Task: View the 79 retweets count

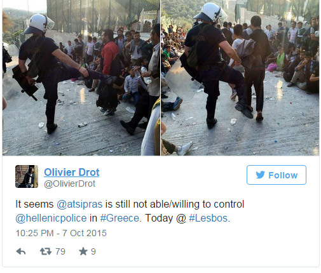Action: (60, 251)
